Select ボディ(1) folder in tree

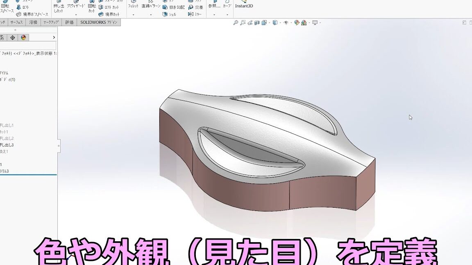point(7,79)
